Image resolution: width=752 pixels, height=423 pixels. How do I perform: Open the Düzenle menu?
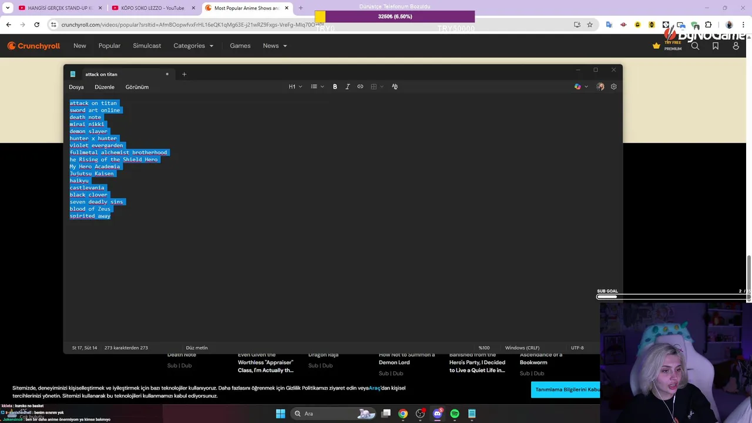tap(105, 87)
